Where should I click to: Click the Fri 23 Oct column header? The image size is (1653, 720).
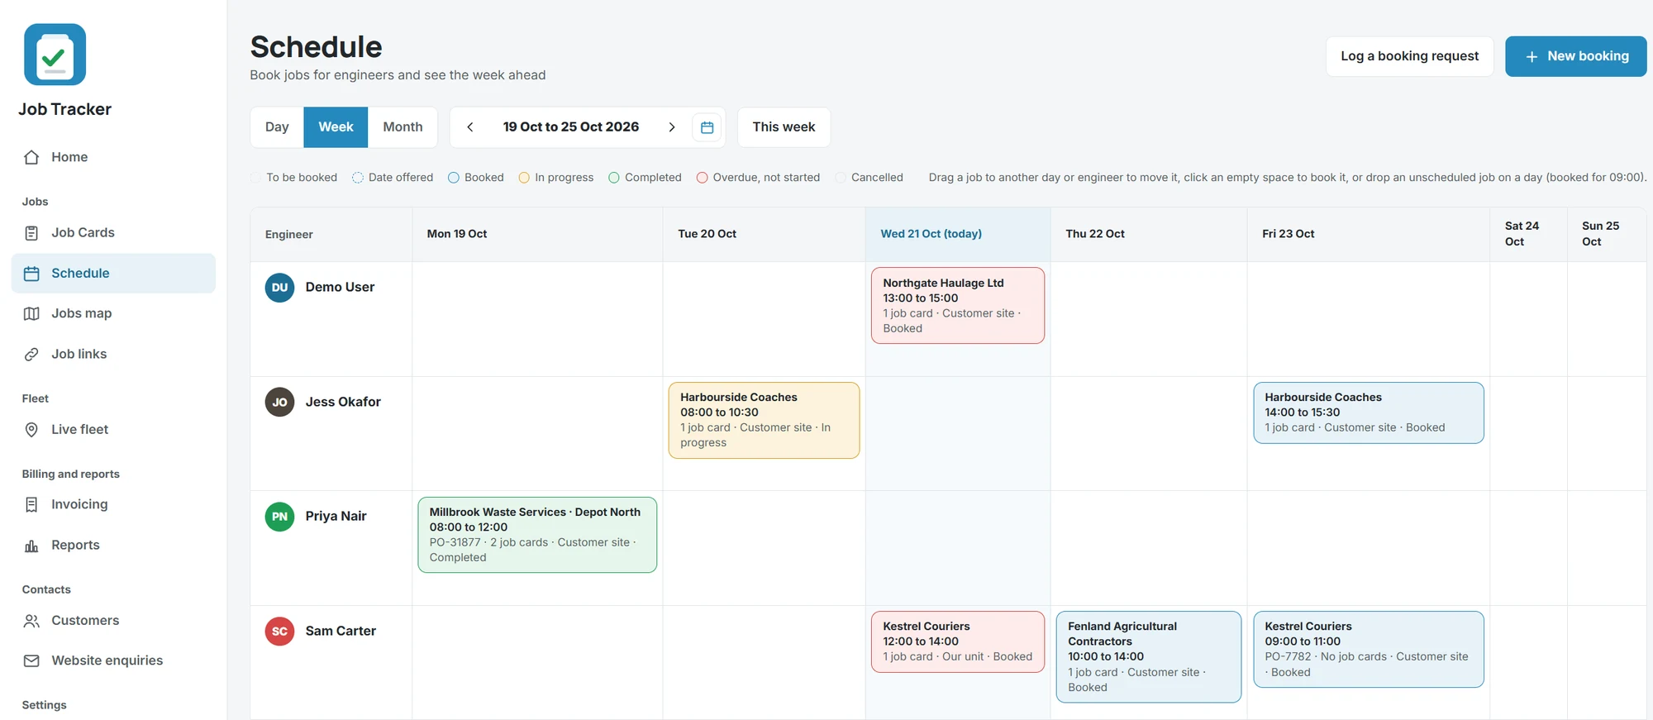(x=1369, y=234)
